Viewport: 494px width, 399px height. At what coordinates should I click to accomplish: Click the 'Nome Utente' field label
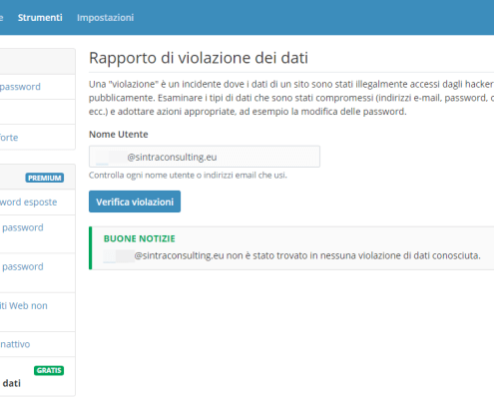click(x=119, y=135)
